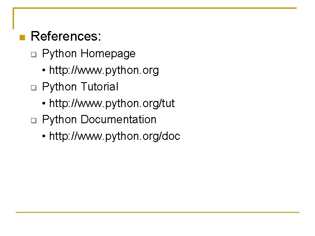The height and width of the screenshot is (236, 315).
Task: Click the round bullet before http://www.python.org
Action: coord(45,71)
